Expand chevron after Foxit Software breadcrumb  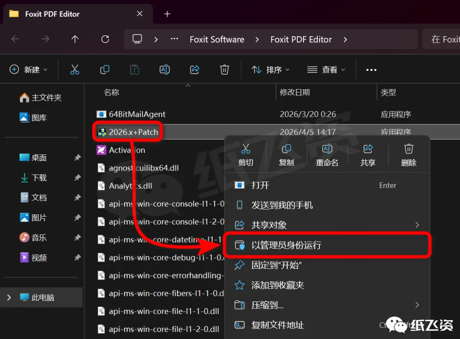257,39
